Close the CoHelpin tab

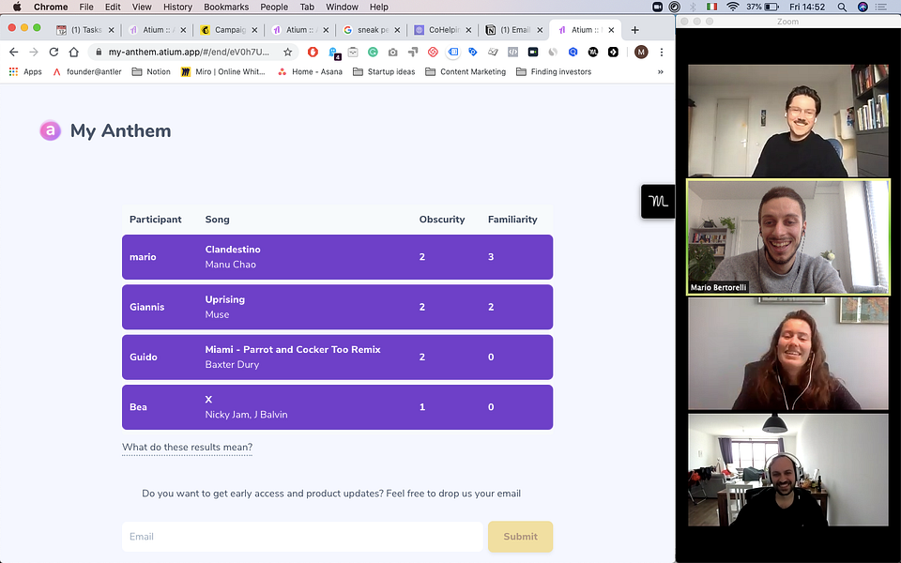[x=468, y=30]
